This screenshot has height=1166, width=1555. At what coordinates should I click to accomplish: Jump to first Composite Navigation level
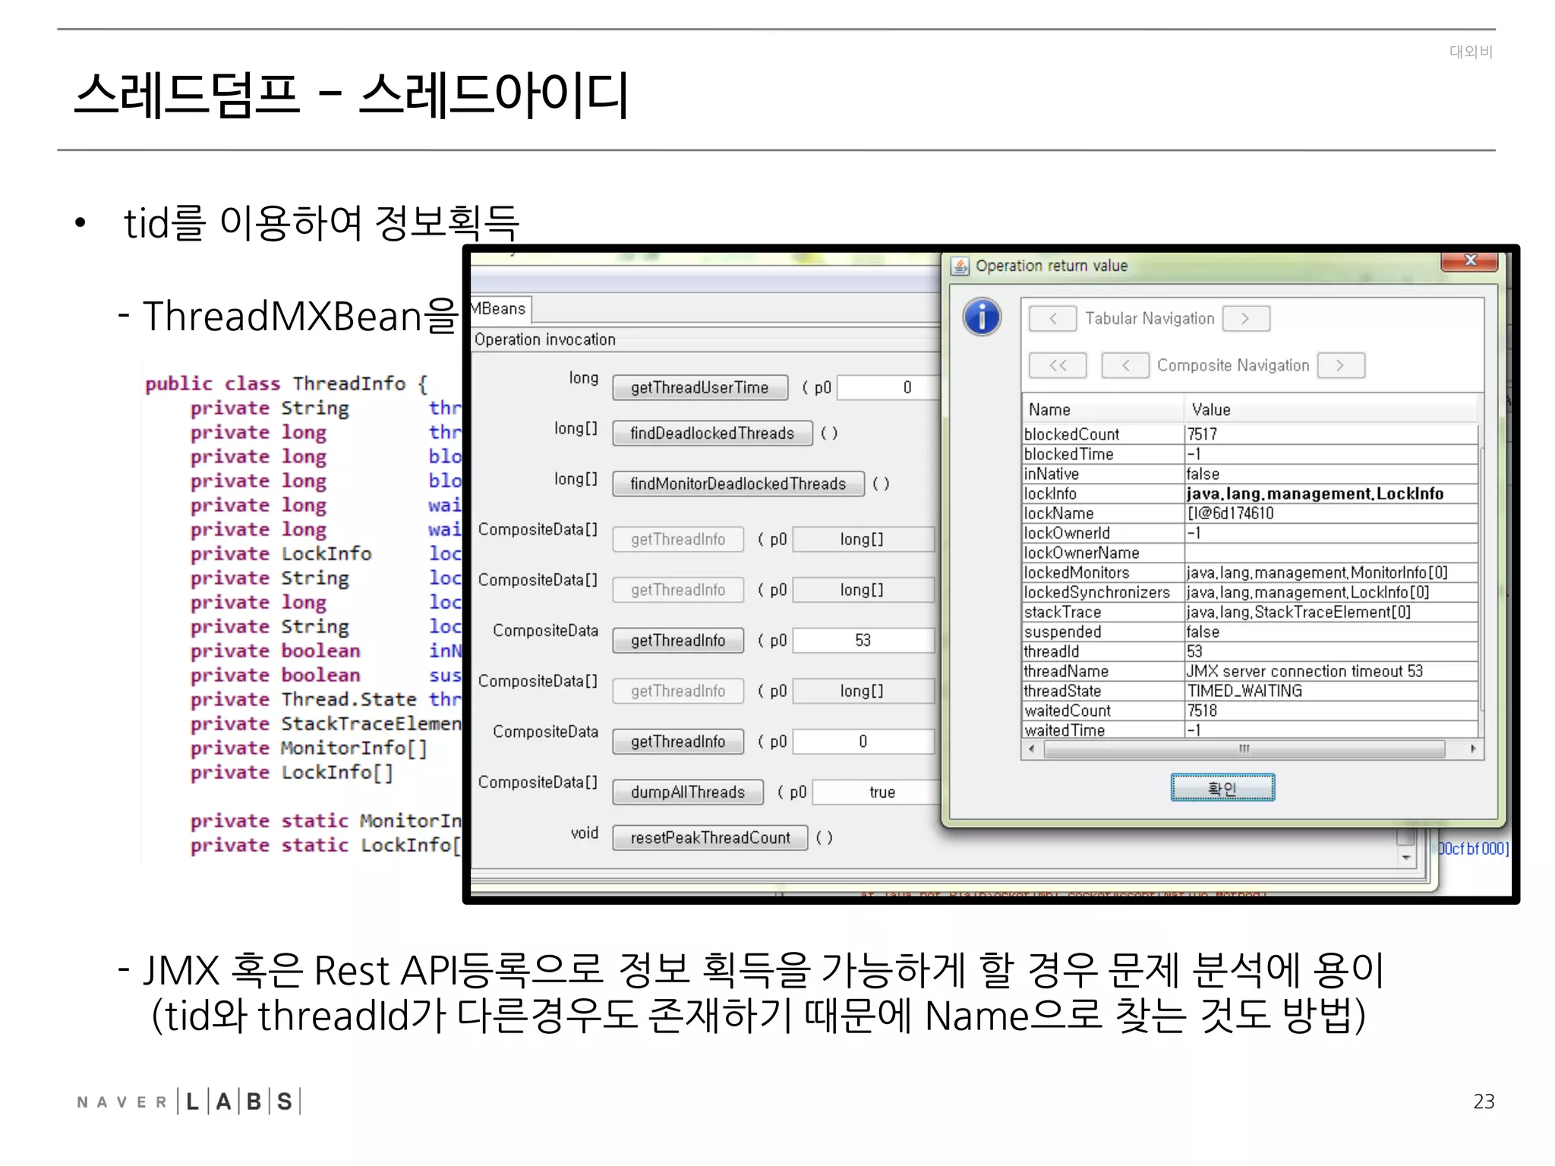point(1057,365)
